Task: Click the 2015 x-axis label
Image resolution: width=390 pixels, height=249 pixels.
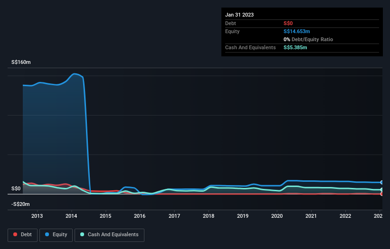Action: pyautogui.click(x=105, y=216)
